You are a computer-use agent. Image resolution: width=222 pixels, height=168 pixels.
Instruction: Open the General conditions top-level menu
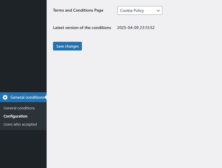tap(23, 97)
